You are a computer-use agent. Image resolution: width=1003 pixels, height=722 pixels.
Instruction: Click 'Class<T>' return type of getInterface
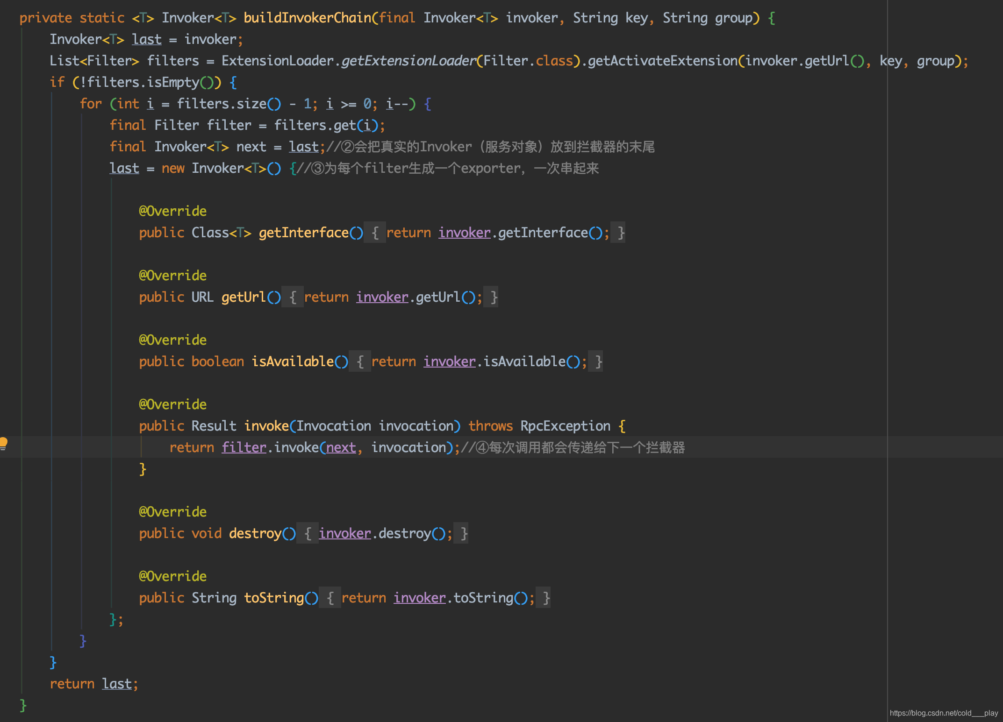(x=222, y=233)
